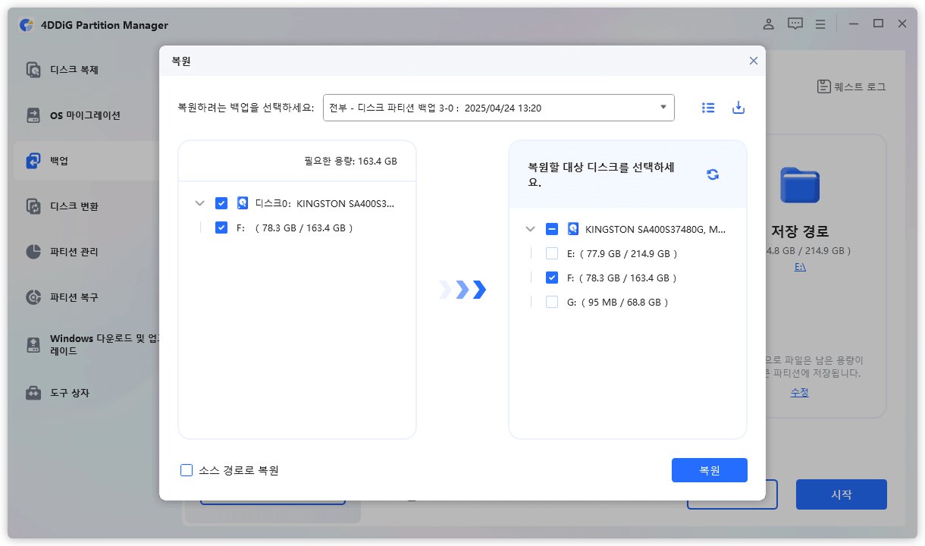Open the backup list view icon
Image resolution: width=925 pixels, height=546 pixels.
(x=708, y=108)
